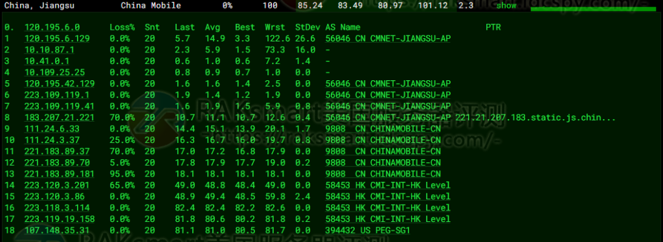Open IP 223.118.3.114 link
The width and height of the screenshot is (663, 242).
point(57,208)
